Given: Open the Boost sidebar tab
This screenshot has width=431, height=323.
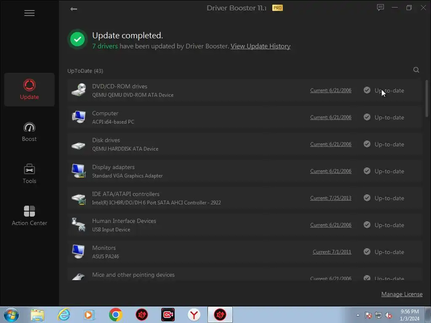Looking at the screenshot, I should 29,132.
